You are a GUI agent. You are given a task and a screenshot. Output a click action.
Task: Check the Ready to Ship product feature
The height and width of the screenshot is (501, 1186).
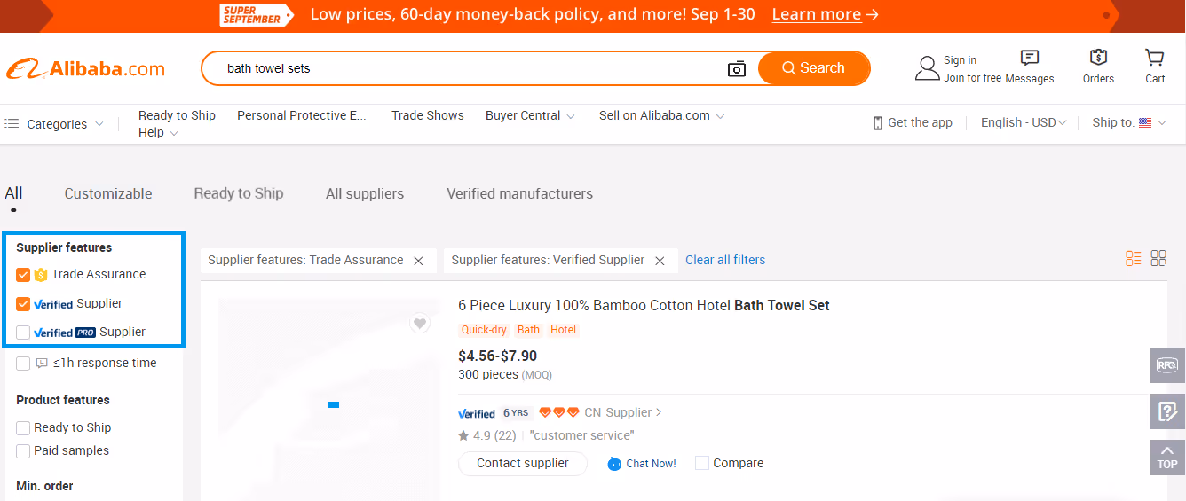[x=23, y=428]
